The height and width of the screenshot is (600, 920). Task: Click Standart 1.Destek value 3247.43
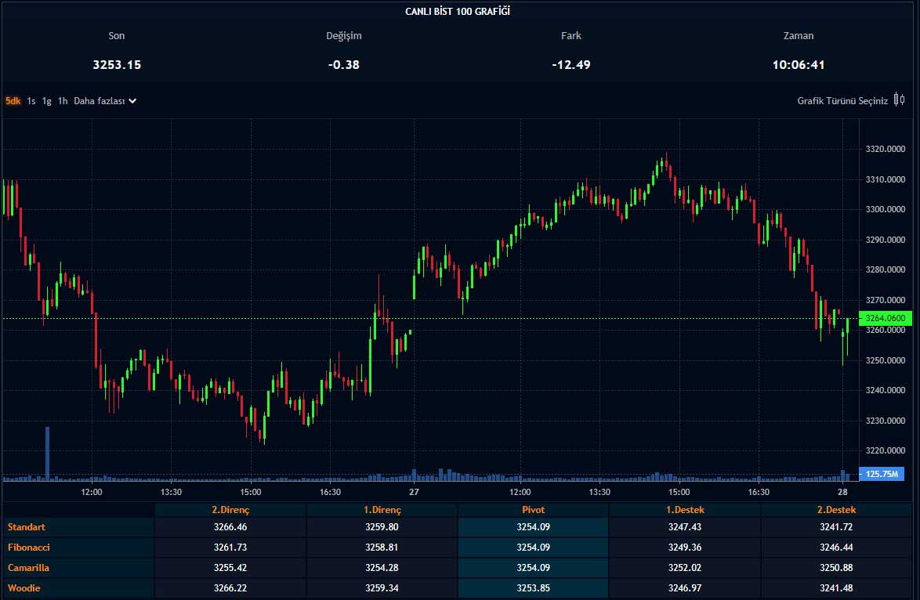coord(685,526)
